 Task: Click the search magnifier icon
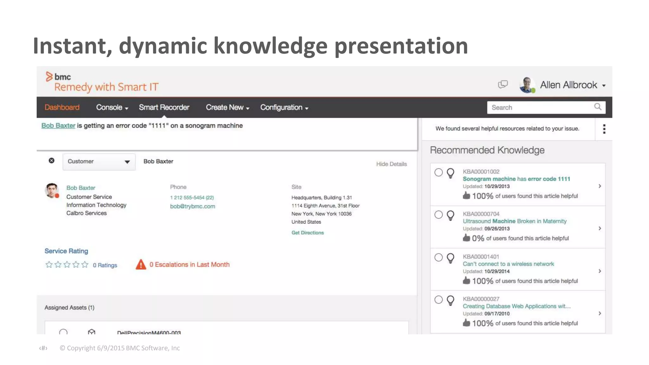(x=598, y=107)
